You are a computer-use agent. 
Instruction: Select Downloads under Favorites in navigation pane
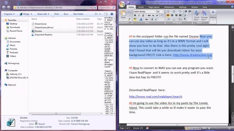tap(15, 27)
